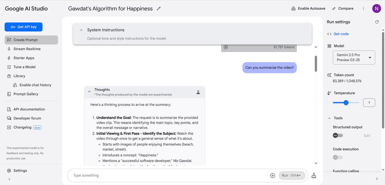Reset run settings with refresh icon
Viewport: 385px width, 185px height.
tap(377, 22)
